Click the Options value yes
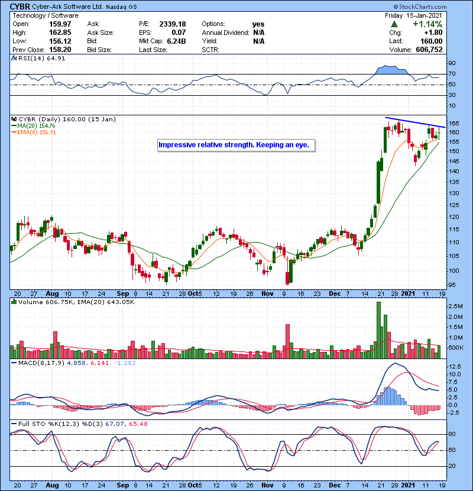The height and width of the screenshot is (491, 473). pos(258,24)
